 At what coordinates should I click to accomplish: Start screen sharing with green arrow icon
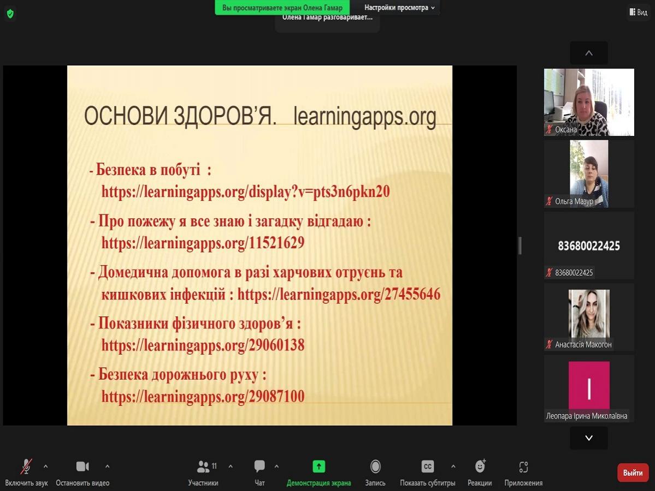[x=318, y=466]
